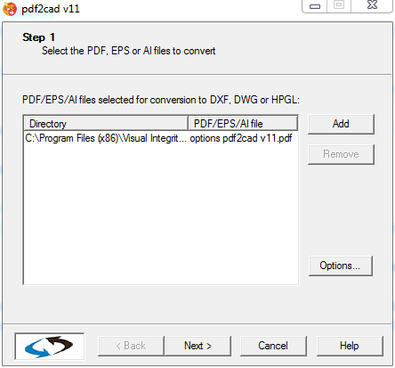Open Help for this step
This screenshot has width=395, height=368.
click(350, 346)
